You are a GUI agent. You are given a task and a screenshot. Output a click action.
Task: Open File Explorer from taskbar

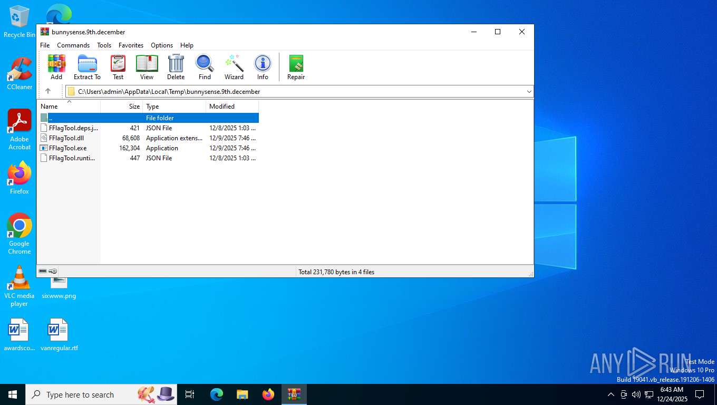pos(242,394)
